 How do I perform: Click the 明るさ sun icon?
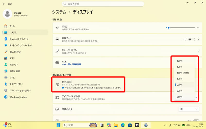57,28
